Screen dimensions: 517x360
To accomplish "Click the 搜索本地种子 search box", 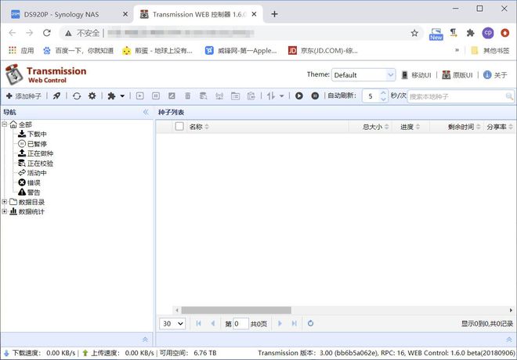I will click(457, 96).
